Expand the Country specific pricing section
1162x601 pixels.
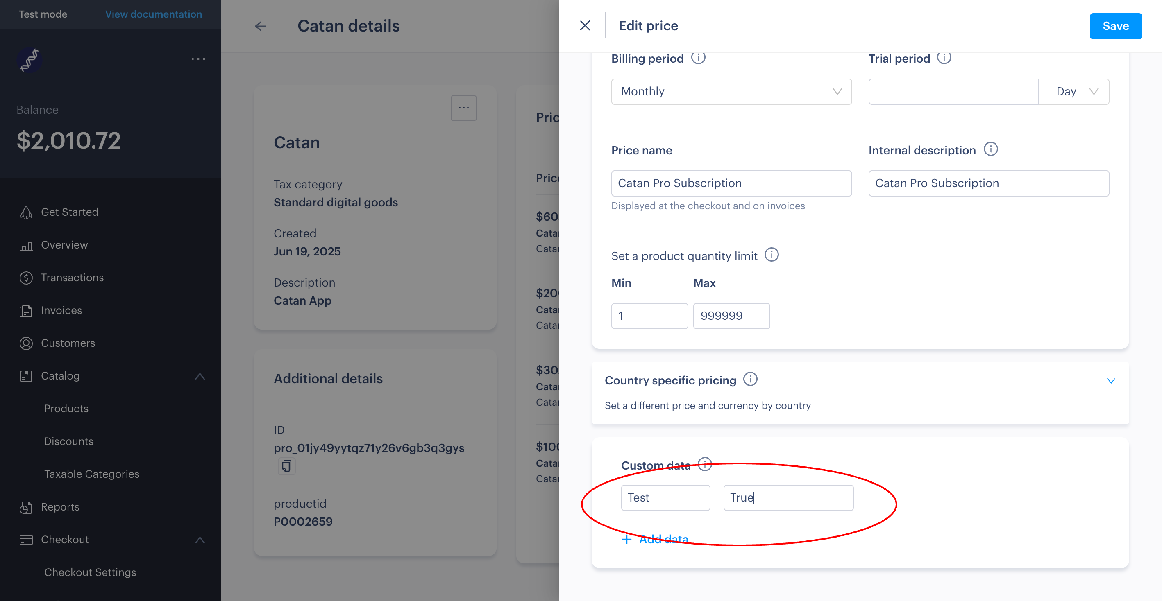[1111, 381]
